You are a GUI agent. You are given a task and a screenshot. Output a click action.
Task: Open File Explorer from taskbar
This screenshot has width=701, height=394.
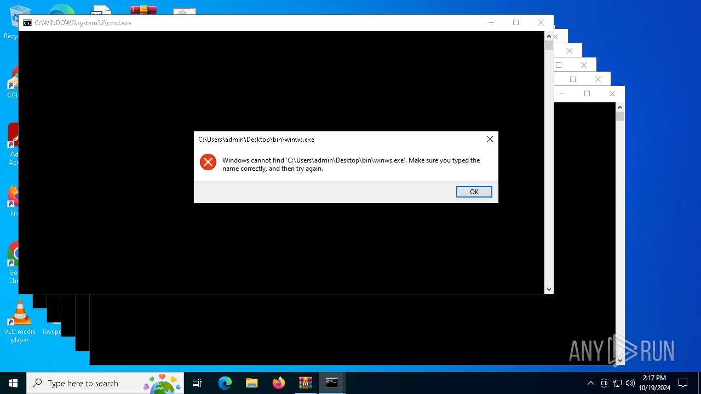click(x=251, y=383)
